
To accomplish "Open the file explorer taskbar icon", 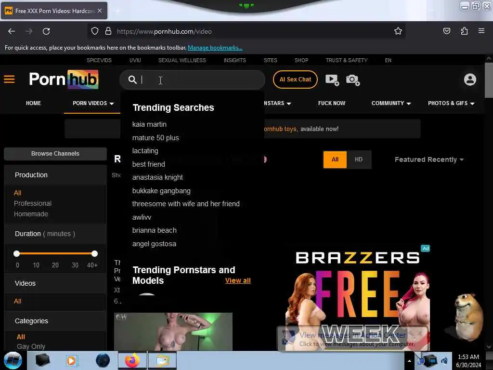I will pos(162,360).
